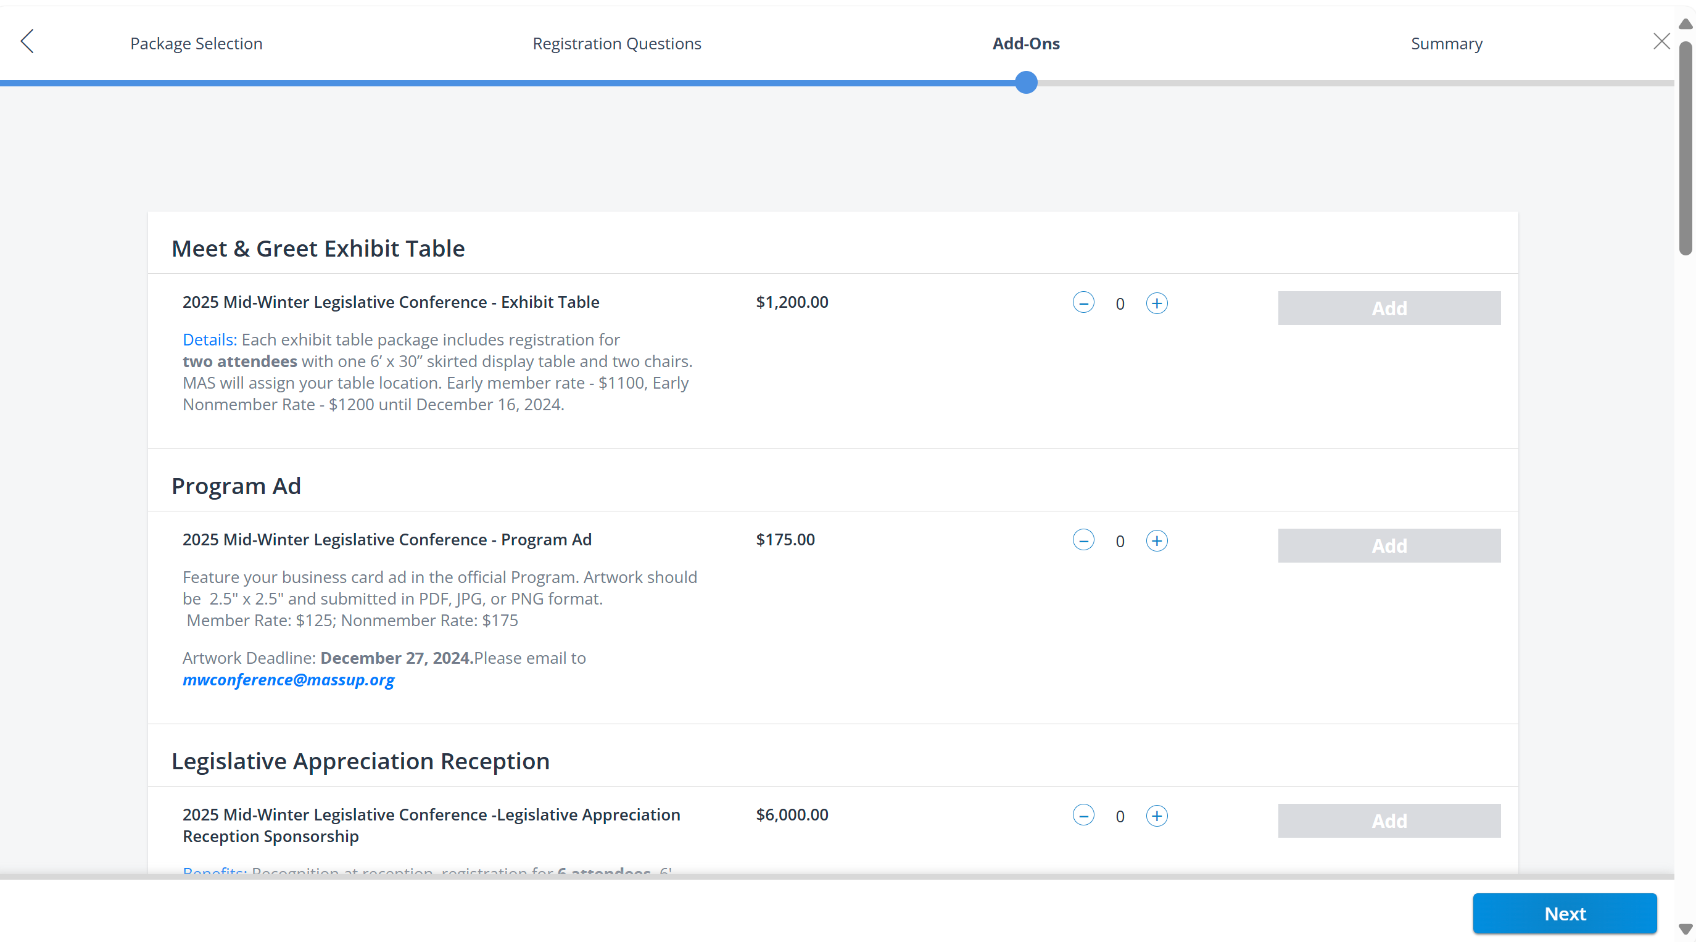Go to the Package Selection step
The width and height of the screenshot is (1696, 942).
(196, 43)
